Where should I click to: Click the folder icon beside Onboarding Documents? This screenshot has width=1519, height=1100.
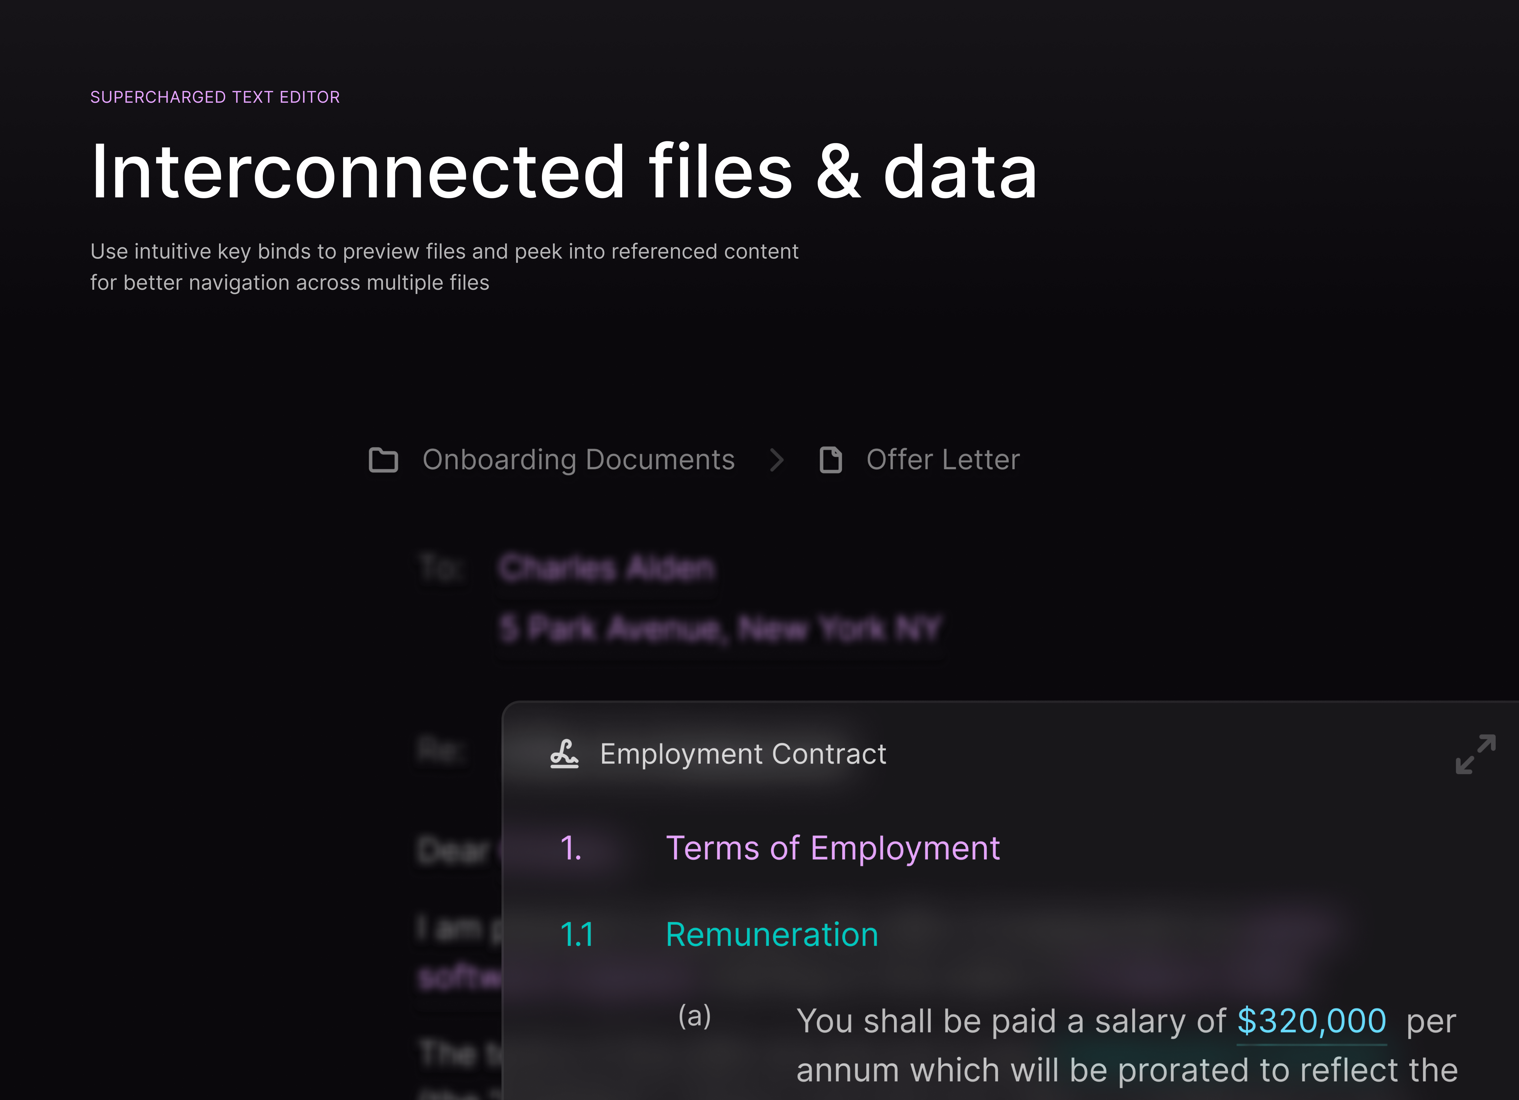[x=383, y=460]
